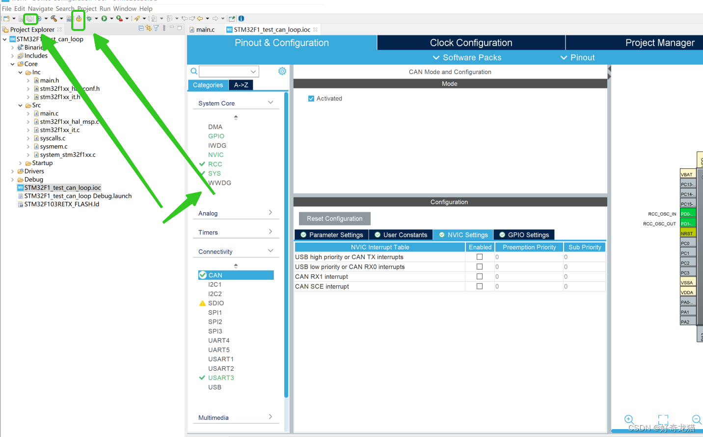Close the Project Explorer view
703x437 pixels.
click(x=59, y=29)
